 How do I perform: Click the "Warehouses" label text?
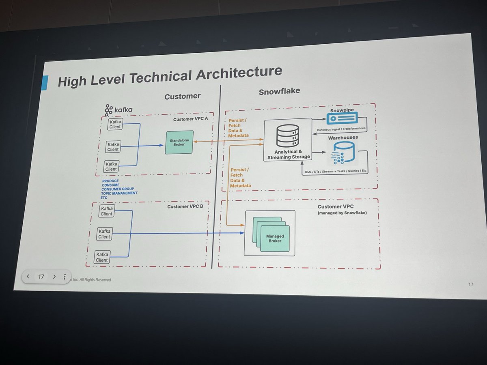tap(343, 138)
